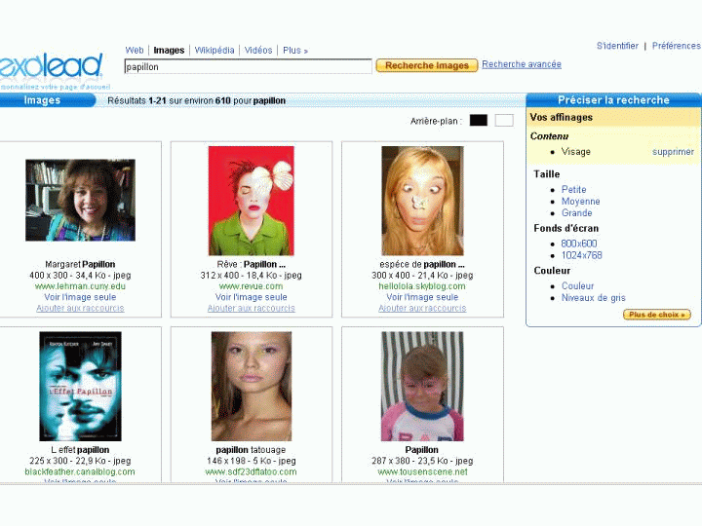Image resolution: width=702 pixels, height=526 pixels.
Task: Click Voir l'image seule under espéce de papillon
Action: point(422,297)
